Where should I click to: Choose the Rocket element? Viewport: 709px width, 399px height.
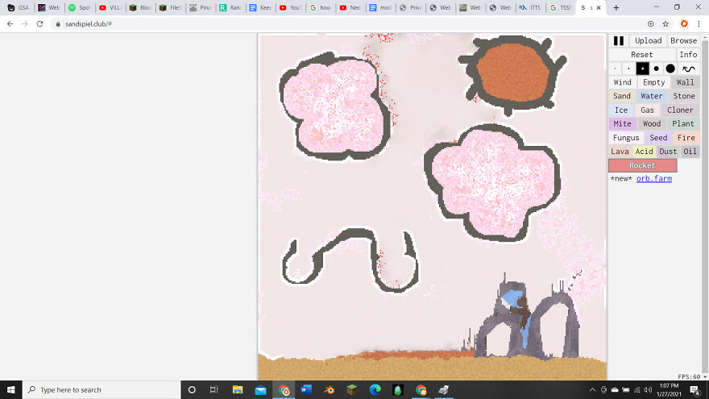642,165
